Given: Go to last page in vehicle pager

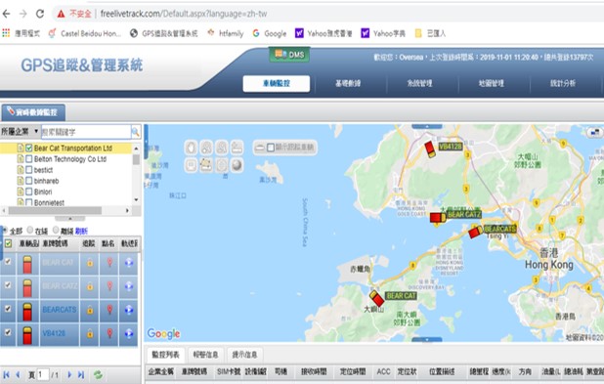Looking at the screenshot, I should pyautogui.click(x=81, y=375).
